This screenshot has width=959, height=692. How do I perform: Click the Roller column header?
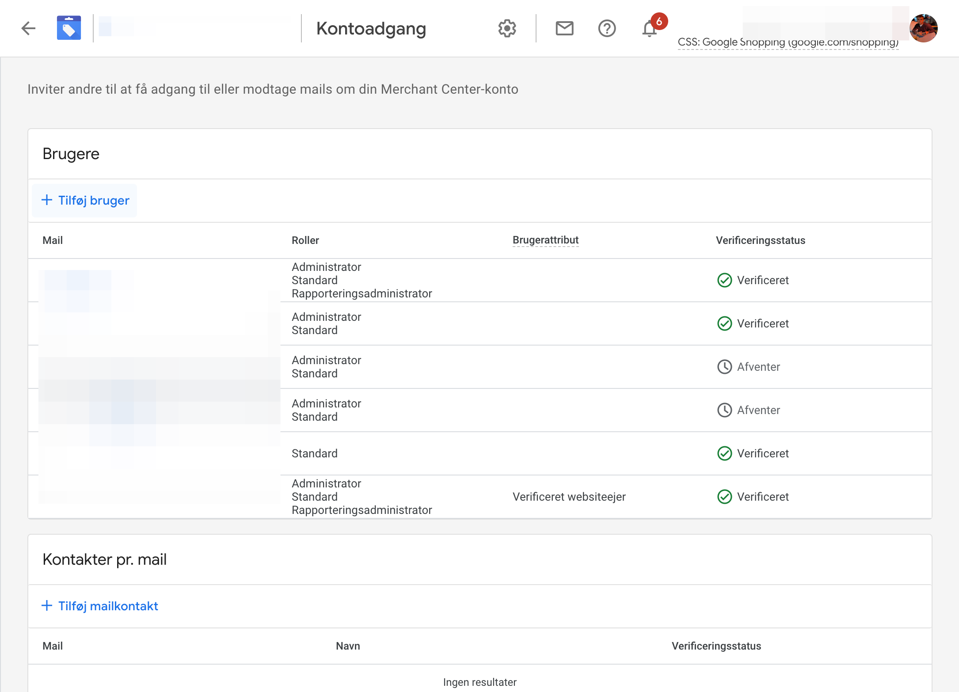coord(305,240)
